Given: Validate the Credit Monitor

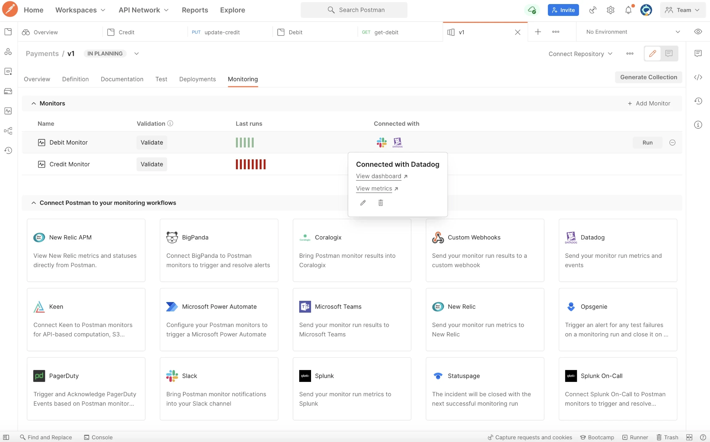Looking at the screenshot, I should [x=152, y=164].
